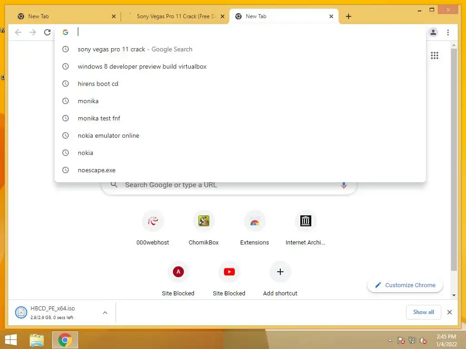Choose the monika test fnf suggestion
The height and width of the screenshot is (349, 466).
240,118
